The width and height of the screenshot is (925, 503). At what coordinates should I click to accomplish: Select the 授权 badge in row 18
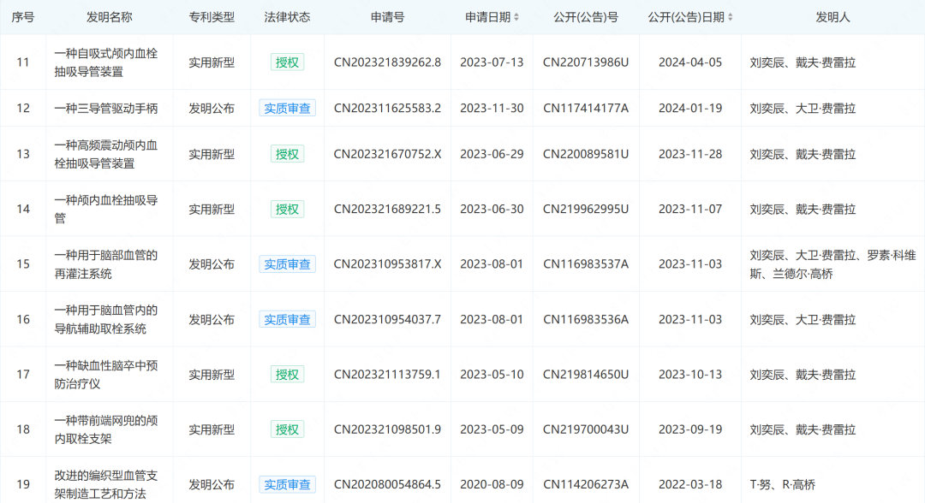click(x=287, y=429)
